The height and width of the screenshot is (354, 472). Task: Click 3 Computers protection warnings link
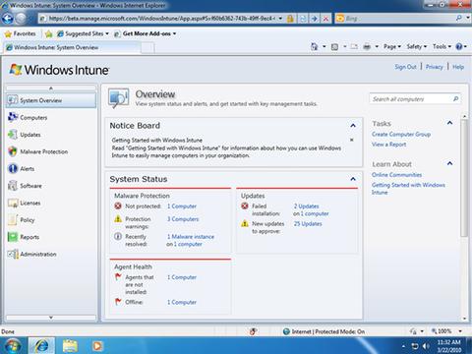(x=183, y=219)
